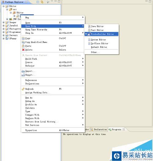153x161 pixels.
Task: Choose Restore from Local History
Action: click(x=53, y=122)
